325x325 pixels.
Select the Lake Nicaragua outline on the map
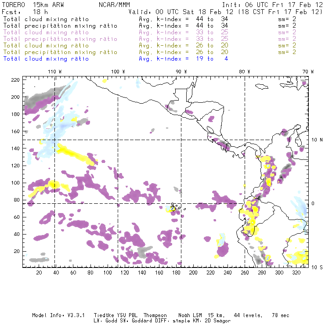click(x=210, y=130)
